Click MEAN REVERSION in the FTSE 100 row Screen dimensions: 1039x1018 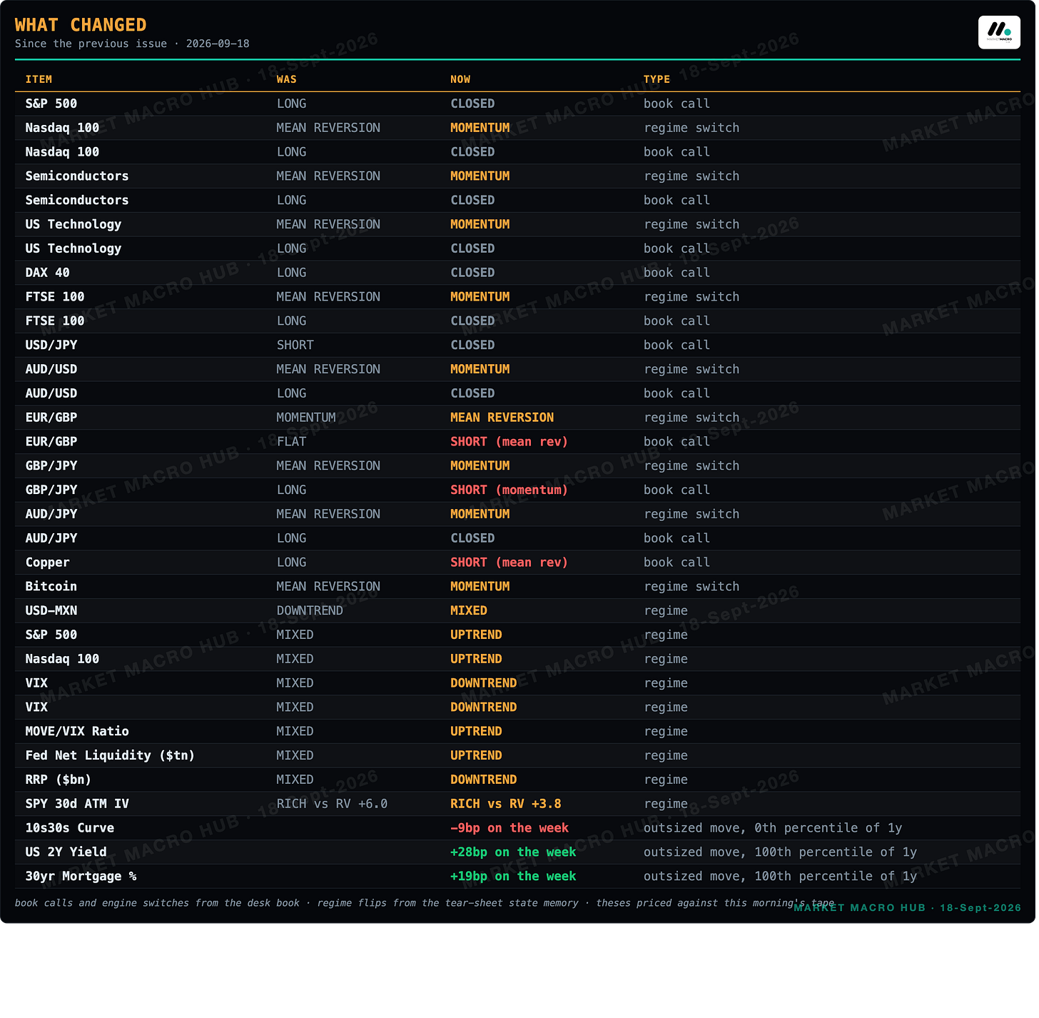click(x=328, y=297)
